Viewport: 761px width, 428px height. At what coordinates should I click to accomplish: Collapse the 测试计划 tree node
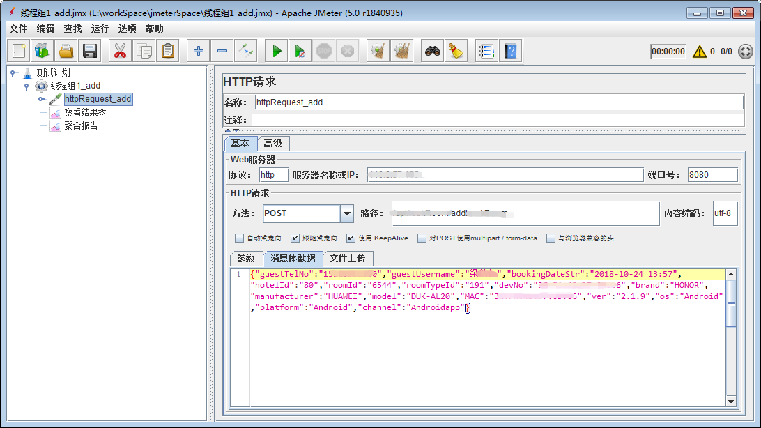point(13,73)
